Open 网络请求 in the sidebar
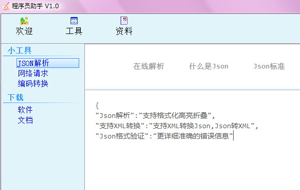 point(33,73)
